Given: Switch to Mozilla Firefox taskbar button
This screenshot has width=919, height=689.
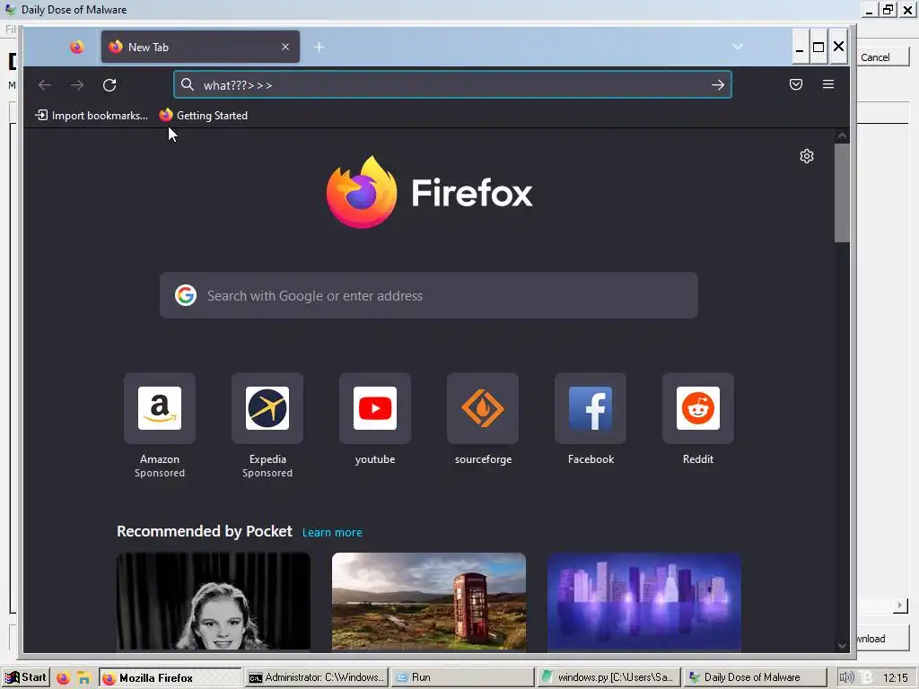Looking at the screenshot, I should tap(170, 678).
